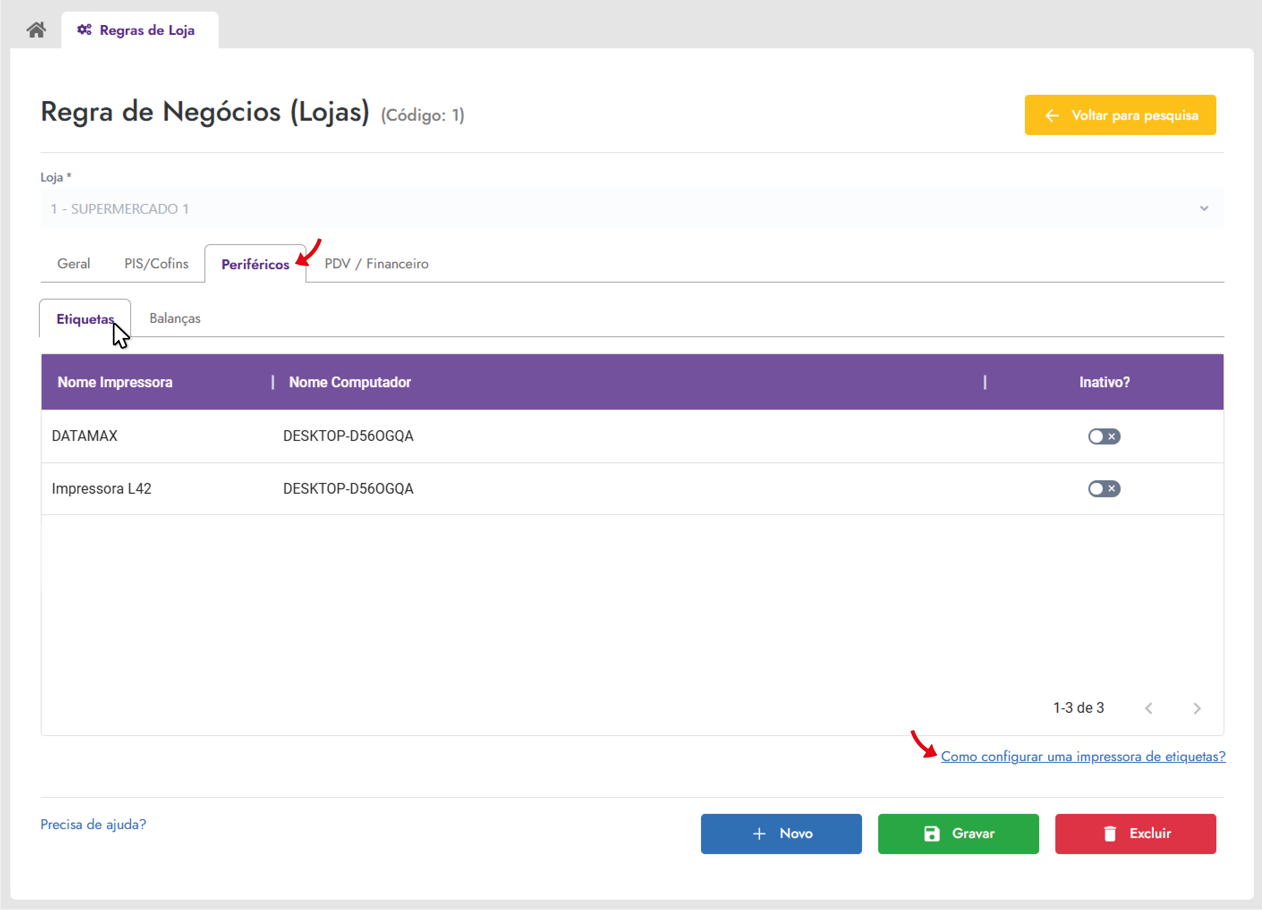Select the Impressora L42 name cell

(x=101, y=488)
